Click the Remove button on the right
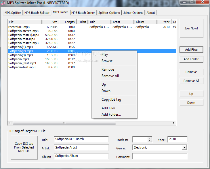This screenshot has height=169, width=210. [191, 72]
